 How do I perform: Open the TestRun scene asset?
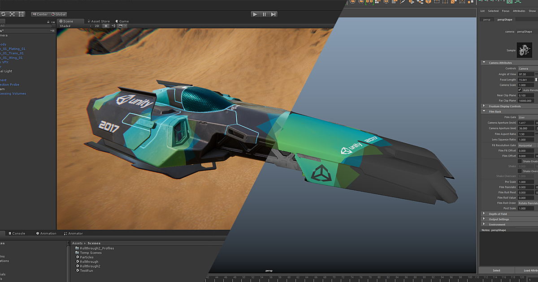tap(86, 271)
